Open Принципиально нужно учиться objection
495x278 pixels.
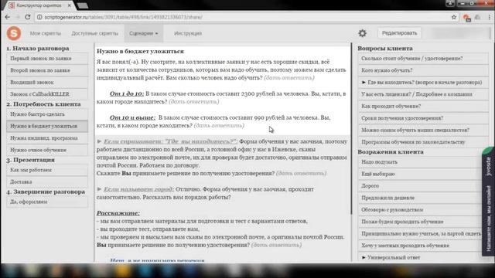(x=420, y=234)
